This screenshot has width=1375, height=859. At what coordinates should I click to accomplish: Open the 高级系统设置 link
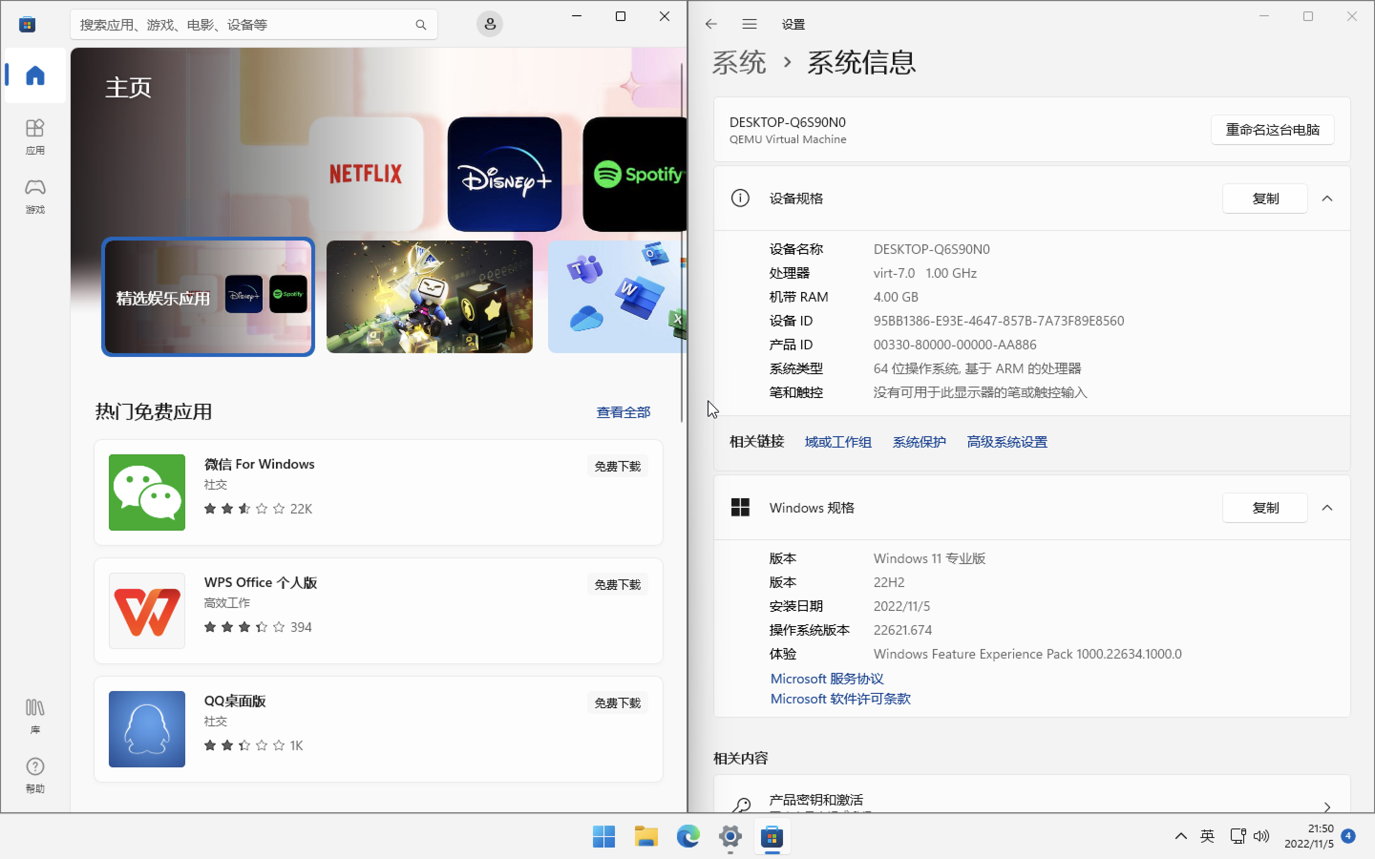point(1007,441)
